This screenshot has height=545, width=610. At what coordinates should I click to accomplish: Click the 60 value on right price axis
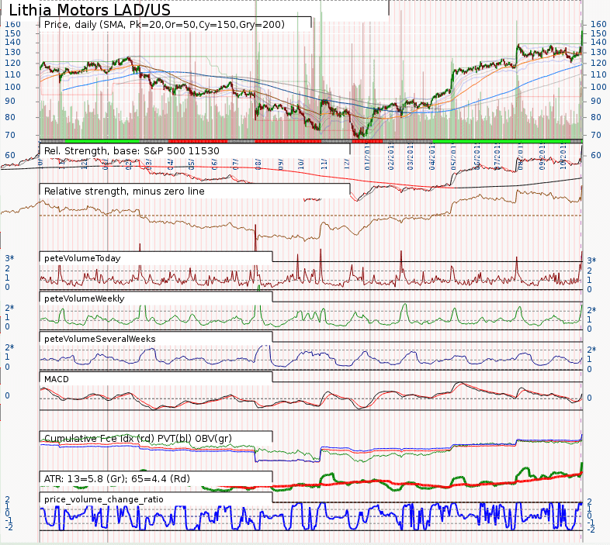[x=595, y=155]
